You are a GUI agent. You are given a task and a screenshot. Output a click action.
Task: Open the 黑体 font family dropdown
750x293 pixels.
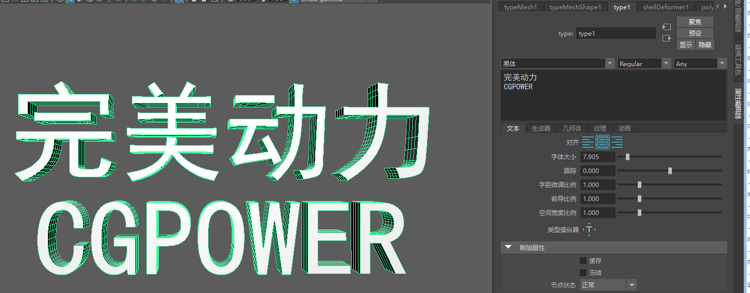pos(557,64)
